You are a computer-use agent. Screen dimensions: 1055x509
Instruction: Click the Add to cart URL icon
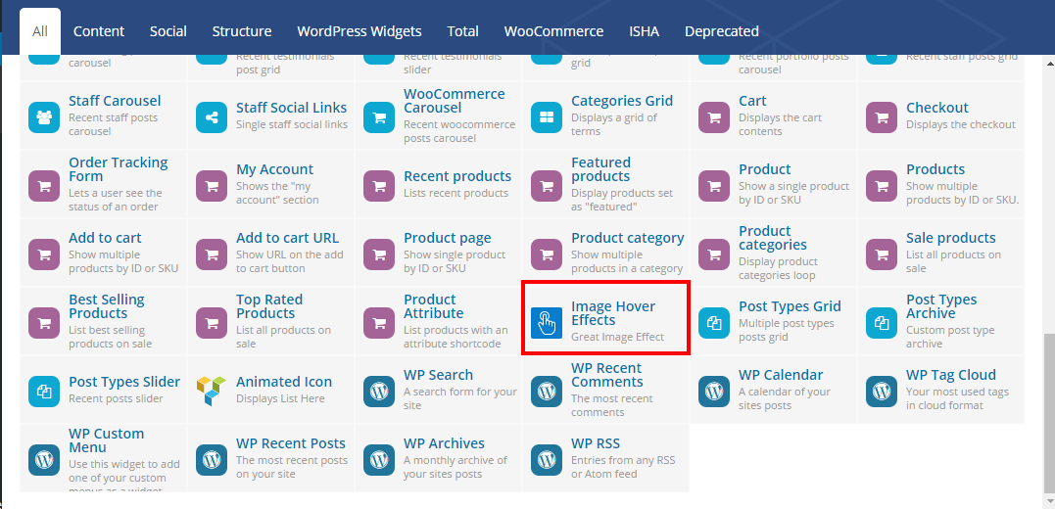212,254
